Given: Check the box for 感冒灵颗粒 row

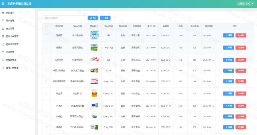Looking at the screenshot, I should [x=46, y=48].
